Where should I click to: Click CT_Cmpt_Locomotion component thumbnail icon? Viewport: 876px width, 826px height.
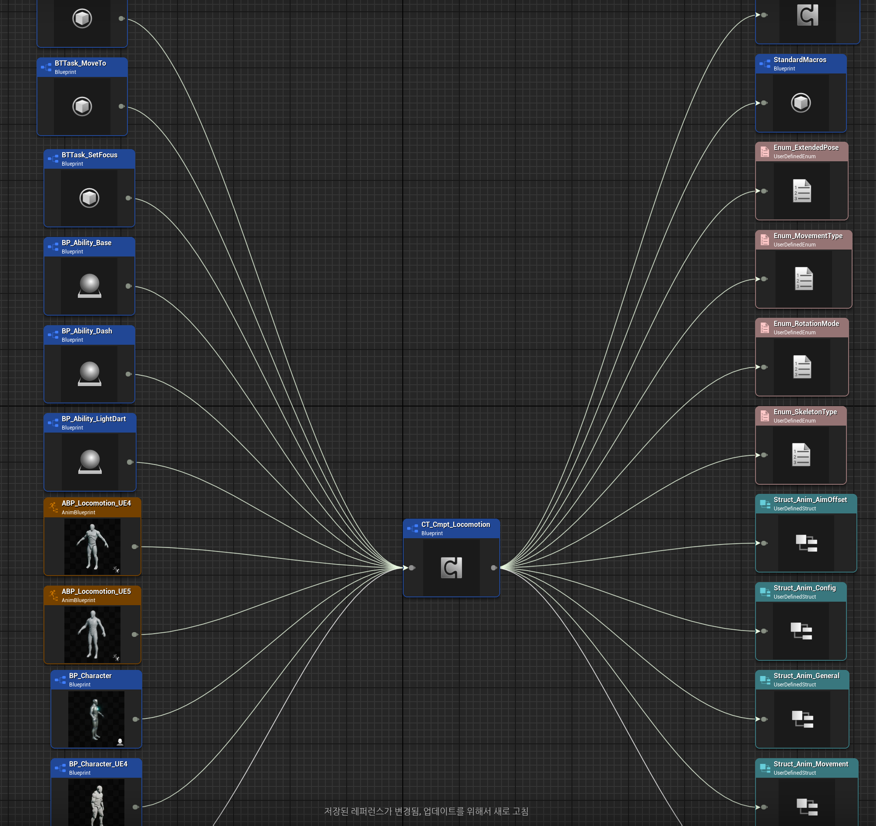click(451, 568)
